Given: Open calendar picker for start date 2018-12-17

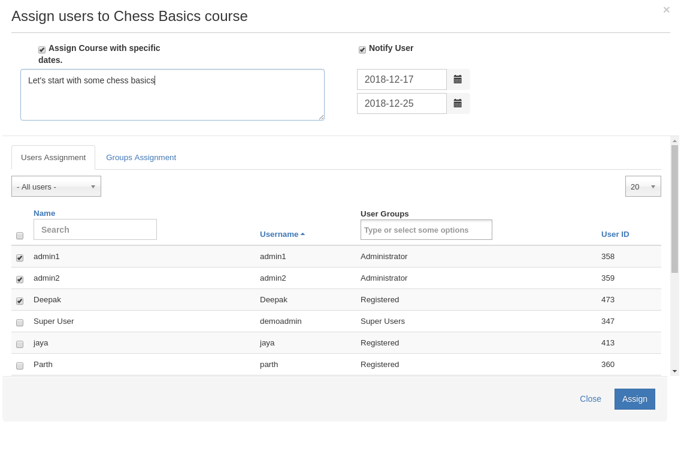Looking at the screenshot, I should click(458, 79).
